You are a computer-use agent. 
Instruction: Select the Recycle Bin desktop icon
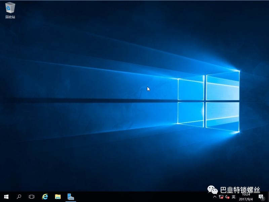pos(10,10)
